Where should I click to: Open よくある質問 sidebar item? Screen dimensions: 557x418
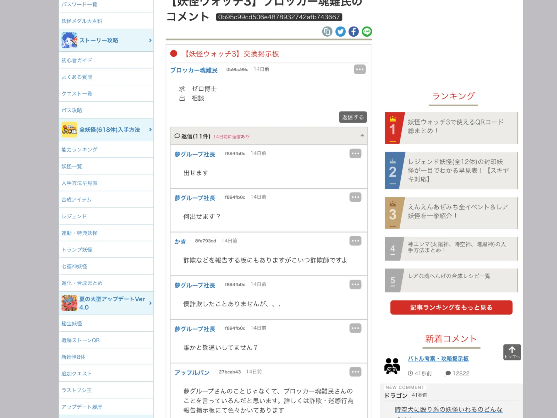coord(106,77)
